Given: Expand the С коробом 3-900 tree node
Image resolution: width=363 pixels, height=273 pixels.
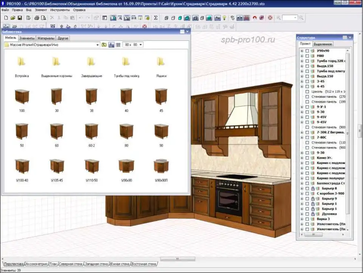Looking at the screenshot, I should pyautogui.click(x=302, y=193).
